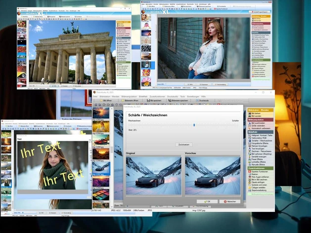Open Hilfe menu in front window
Screen dimensions: 311x233
coord(203,97)
